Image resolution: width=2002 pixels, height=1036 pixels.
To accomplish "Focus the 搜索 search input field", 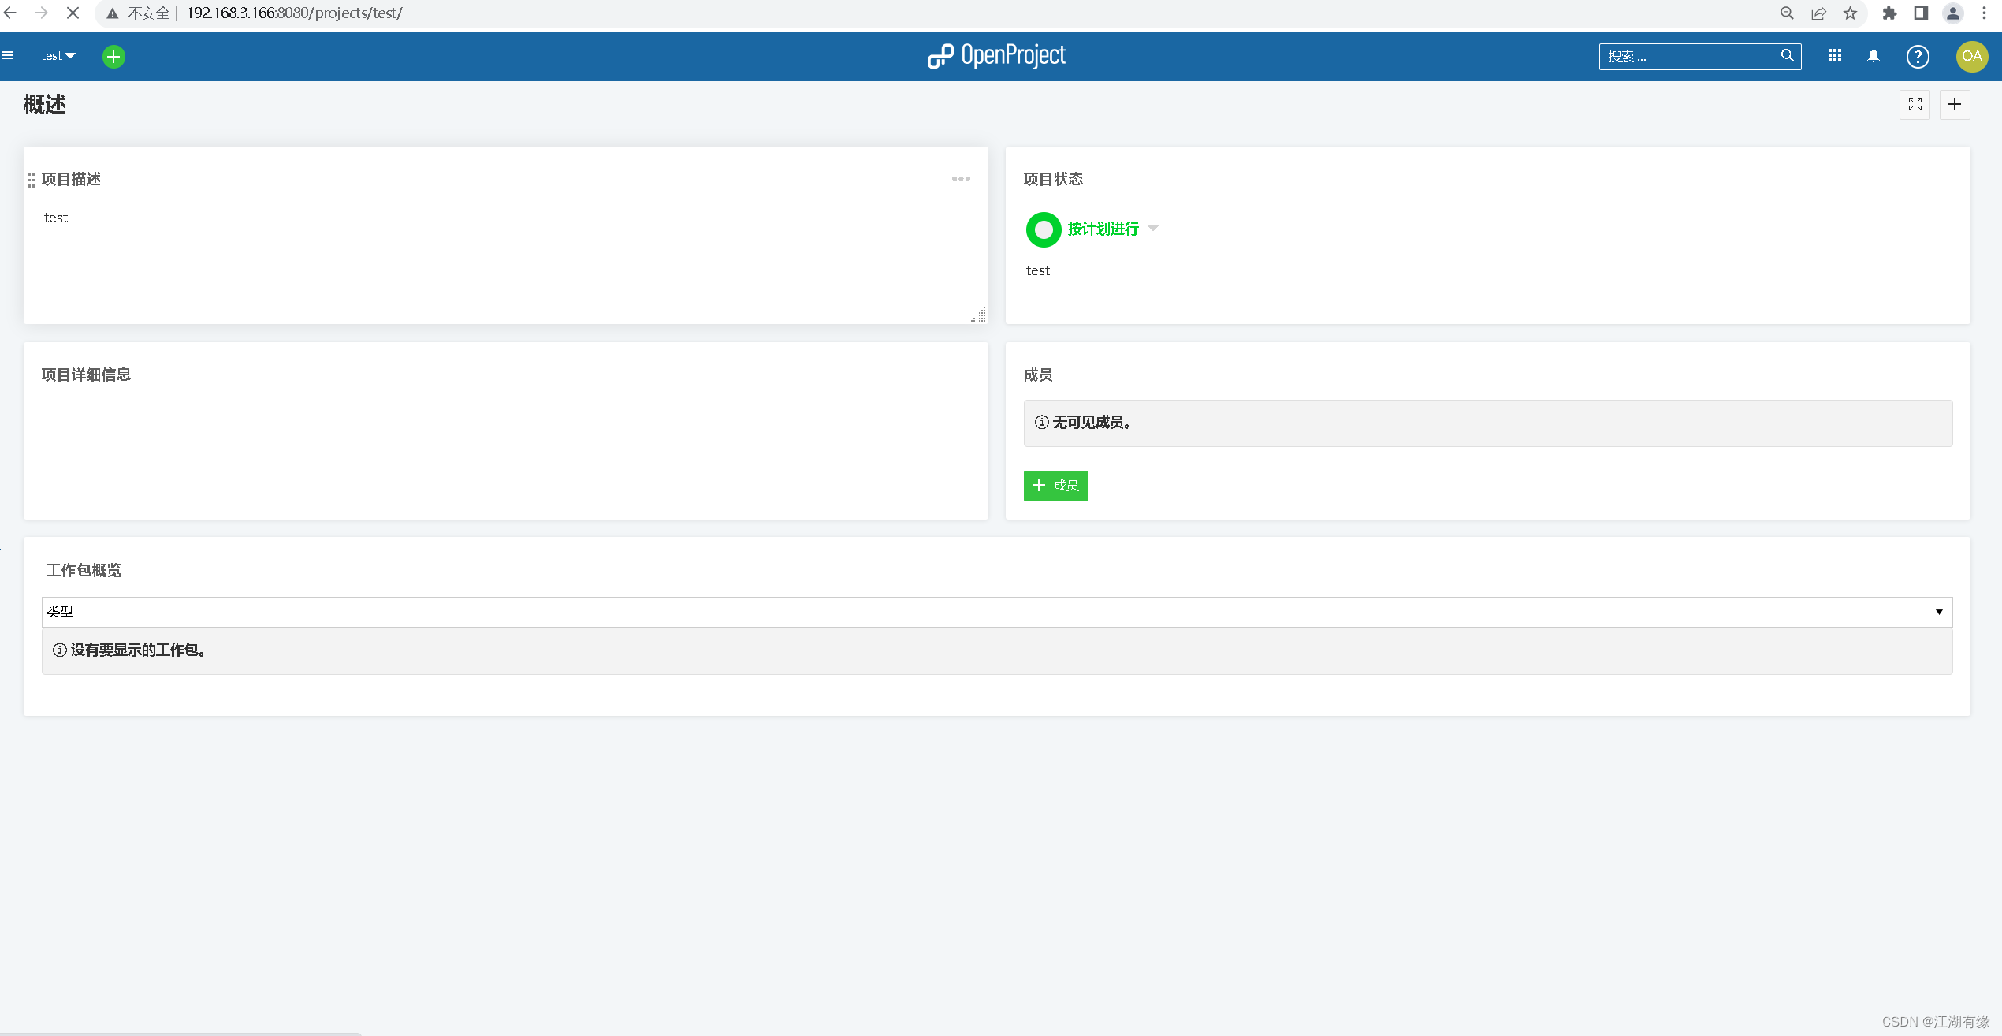I will 1687,57.
